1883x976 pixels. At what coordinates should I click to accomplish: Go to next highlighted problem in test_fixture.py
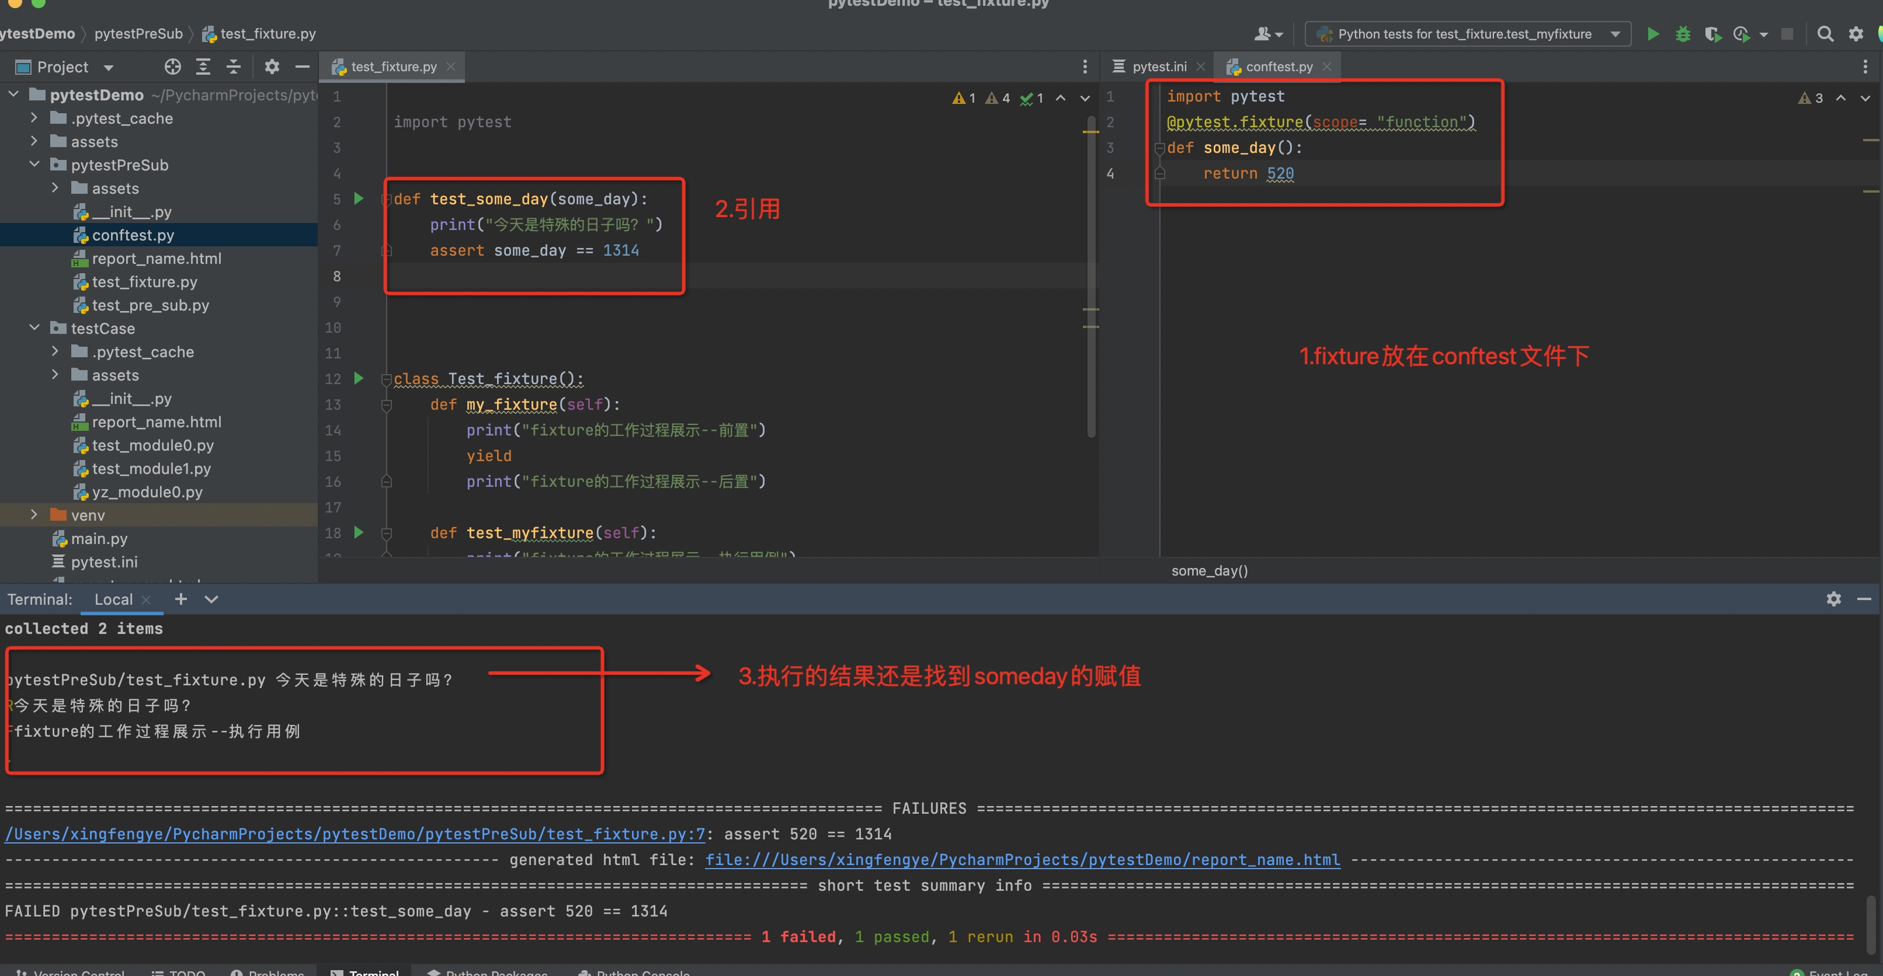pos(1085,98)
